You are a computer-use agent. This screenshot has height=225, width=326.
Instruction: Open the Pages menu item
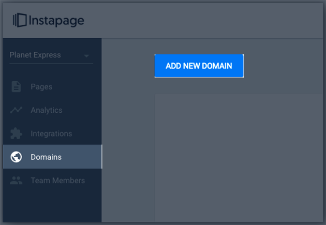pyautogui.click(x=52, y=86)
